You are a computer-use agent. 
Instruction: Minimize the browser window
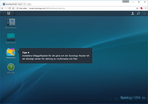[133, 2]
